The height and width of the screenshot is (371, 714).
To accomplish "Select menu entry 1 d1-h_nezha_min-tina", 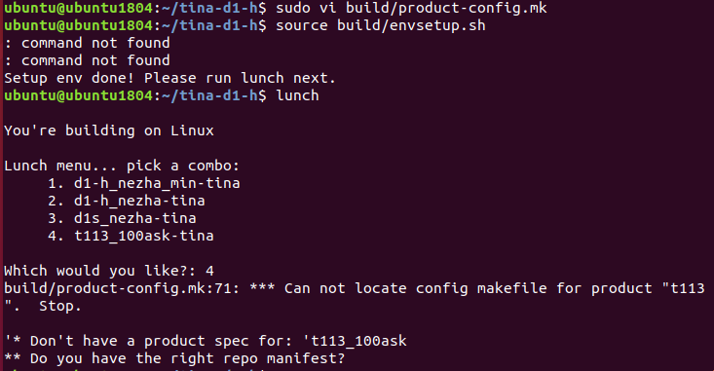I will point(144,183).
